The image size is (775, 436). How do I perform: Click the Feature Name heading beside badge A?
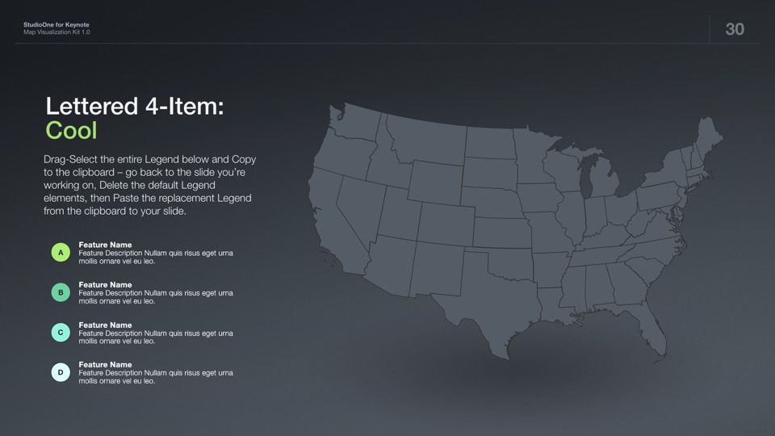coord(105,245)
